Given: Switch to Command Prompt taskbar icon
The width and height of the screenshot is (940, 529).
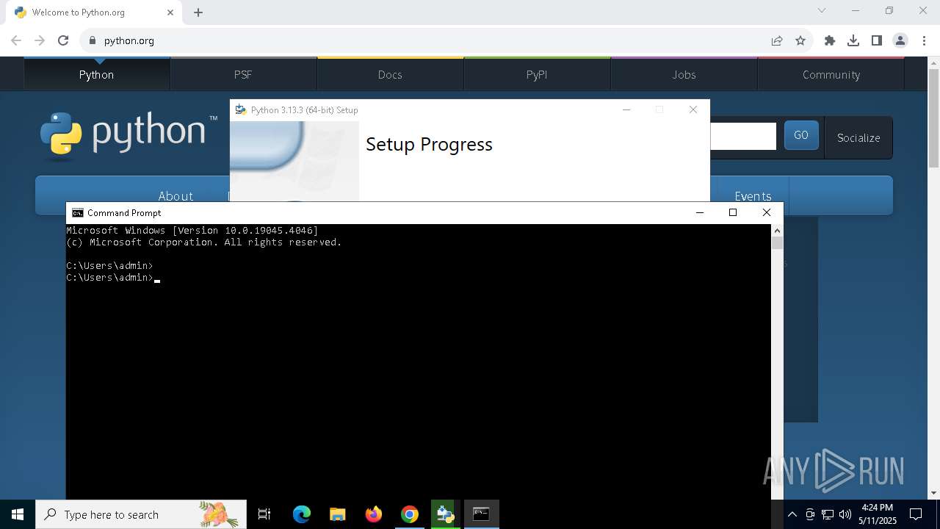Looking at the screenshot, I should tap(482, 514).
